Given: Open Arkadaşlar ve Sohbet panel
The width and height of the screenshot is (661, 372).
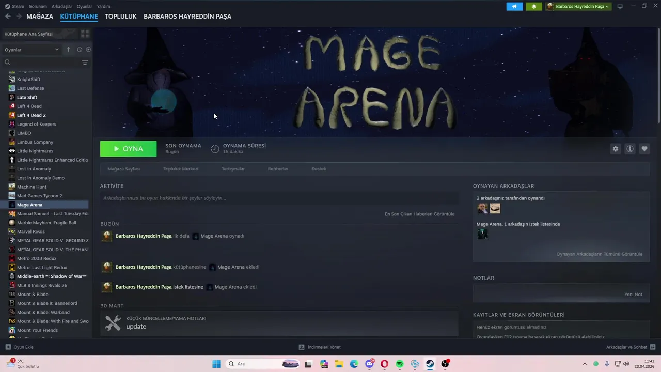Looking at the screenshot, I should click(631, 347).
